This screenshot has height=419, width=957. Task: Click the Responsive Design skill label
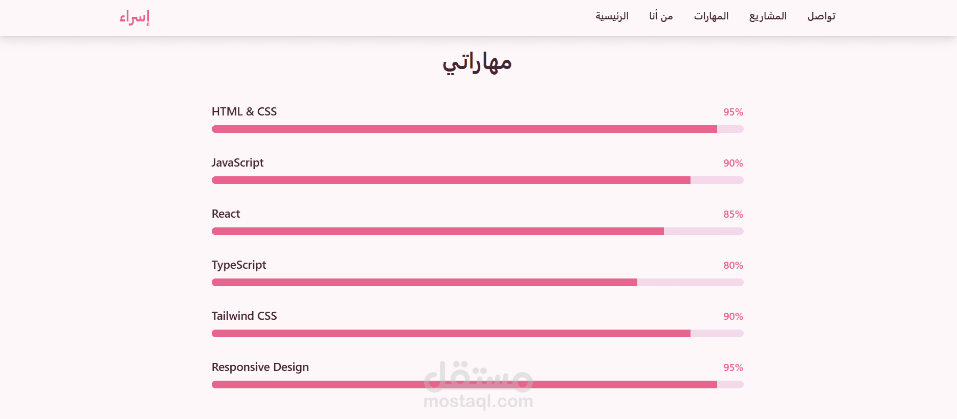(x=260, y=367)
